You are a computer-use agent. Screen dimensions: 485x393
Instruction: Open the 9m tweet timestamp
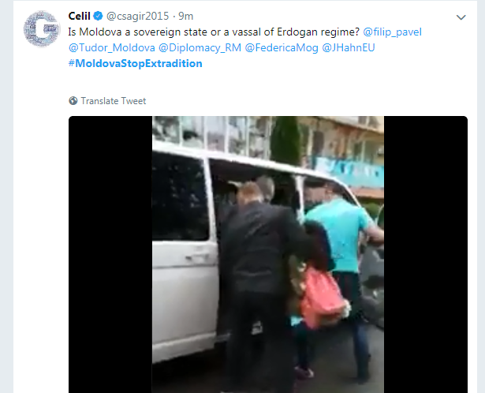coord(186,16)
